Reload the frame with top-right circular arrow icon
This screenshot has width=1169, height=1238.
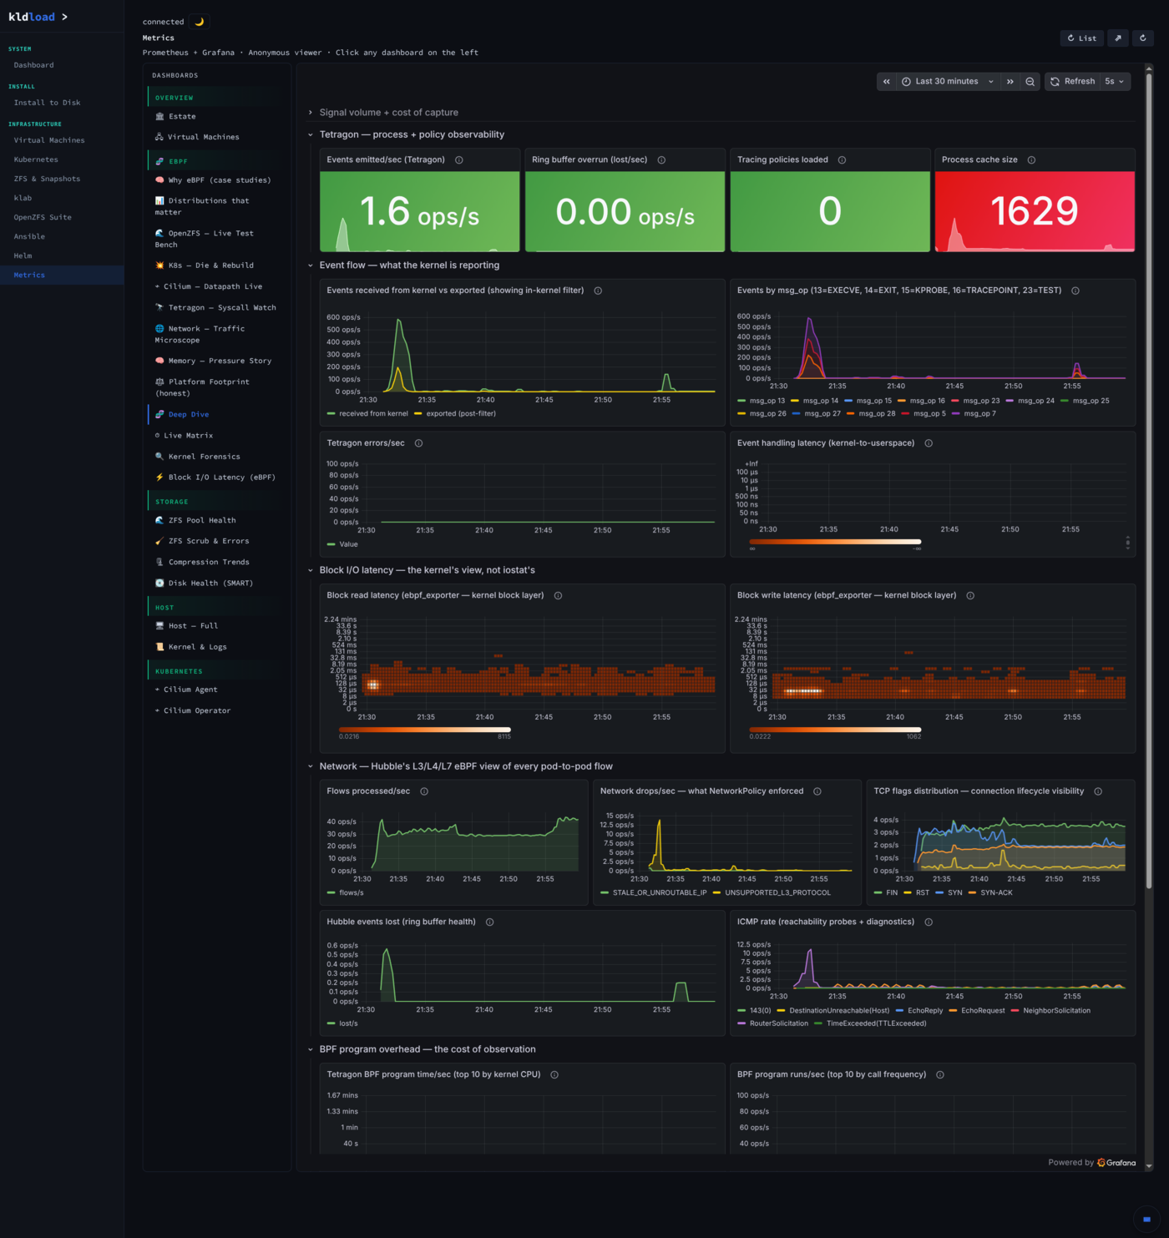pos(1143,38)
